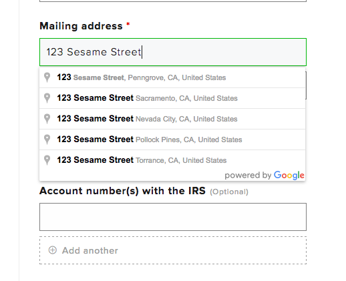Focus the IRS account number input field
Screen dimensions: 346x281
click(x=173, y=217)
